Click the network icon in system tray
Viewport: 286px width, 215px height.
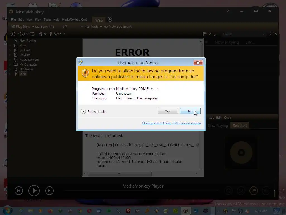click(240, 211)
